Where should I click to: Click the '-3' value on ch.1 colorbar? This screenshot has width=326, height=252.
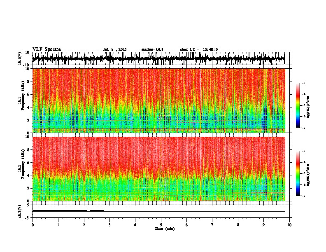pyautogui.click(x=303, y=83)
